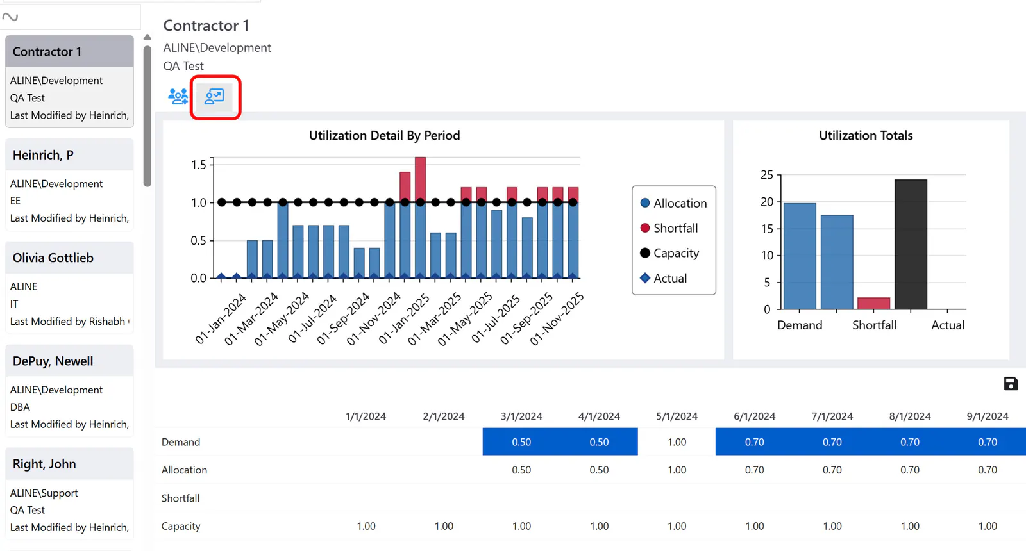Click the add resource people icon

point(178,97)
